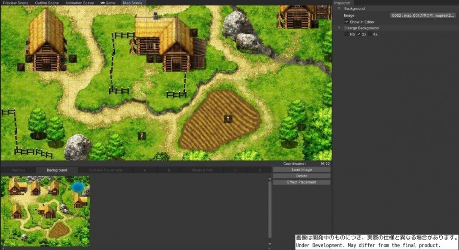
Task: Select the tile layer A tab
Action: tap(145, 170)
